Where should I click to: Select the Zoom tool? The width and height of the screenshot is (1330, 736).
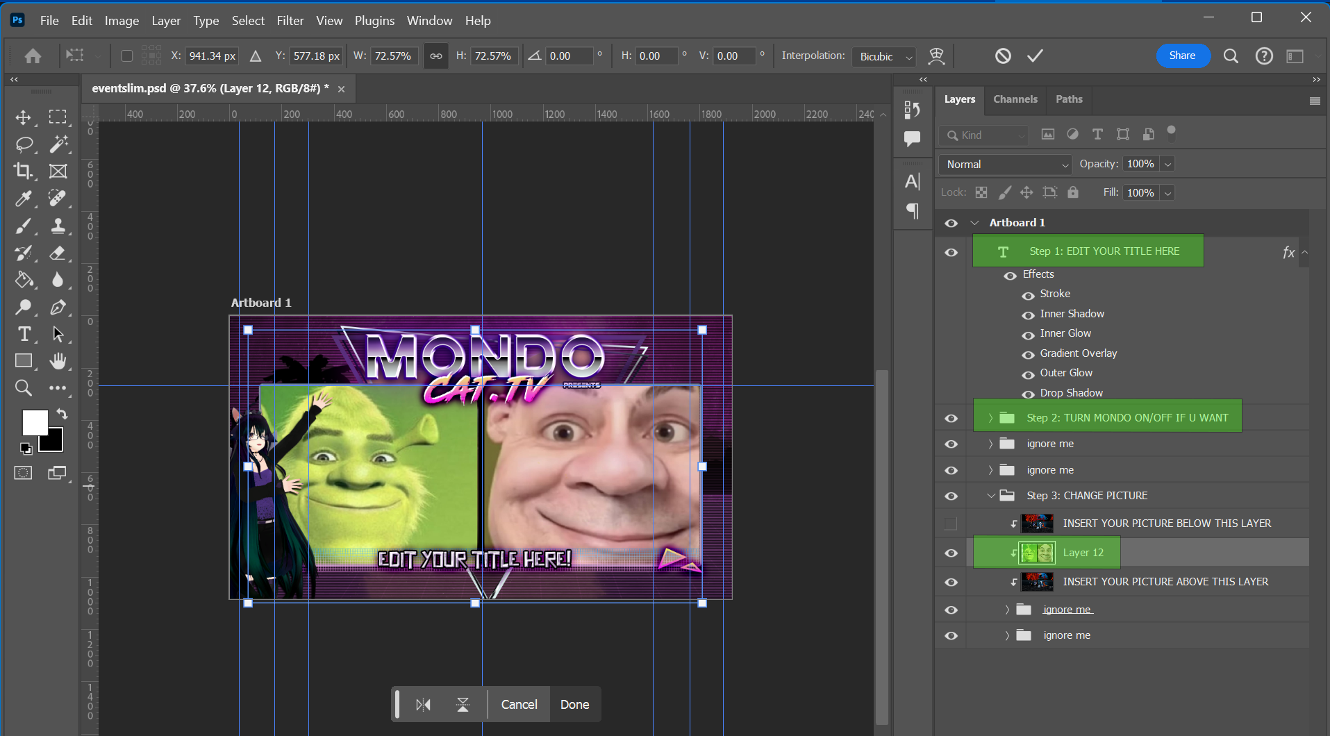pos(24,387)
